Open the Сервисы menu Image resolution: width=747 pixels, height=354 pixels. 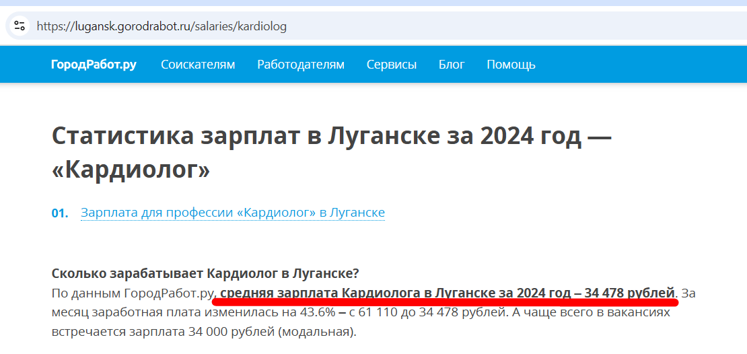[x=392, y=65]
